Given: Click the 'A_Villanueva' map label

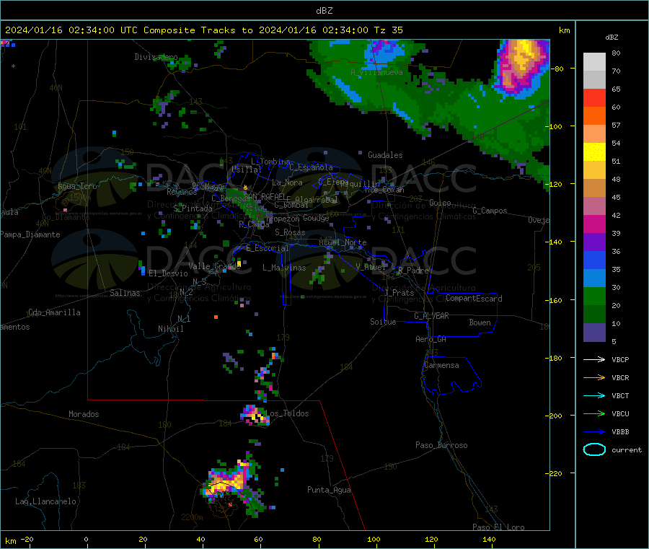Looking at the screenshot, I should [x=376, y=72].
